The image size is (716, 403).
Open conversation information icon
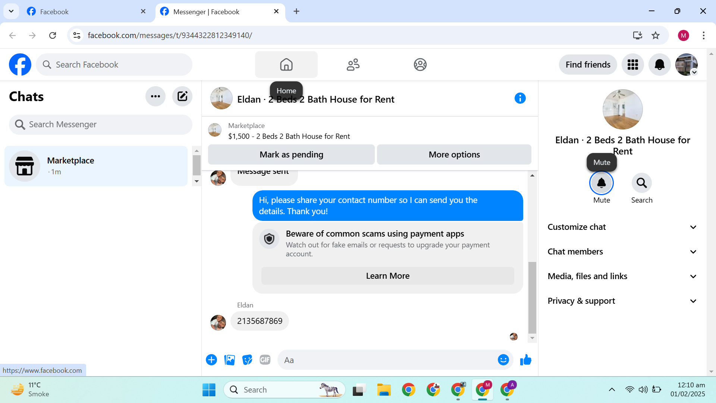pos(520,98)
